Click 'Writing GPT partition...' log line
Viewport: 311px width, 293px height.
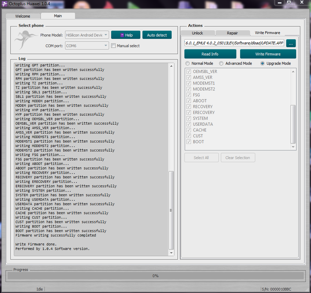40,65
